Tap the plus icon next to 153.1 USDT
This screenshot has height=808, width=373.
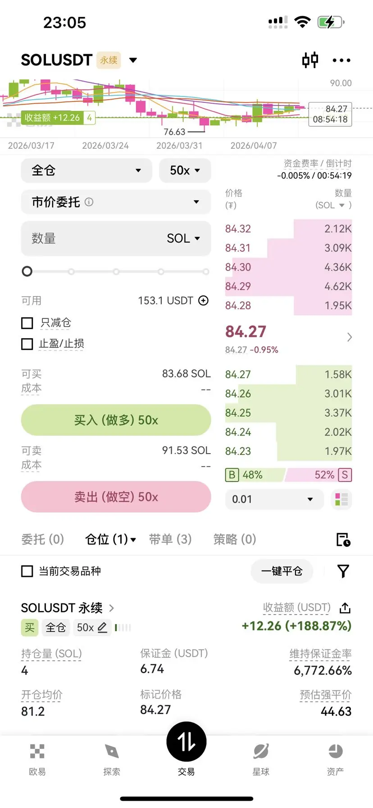click(x=204, y=301)
